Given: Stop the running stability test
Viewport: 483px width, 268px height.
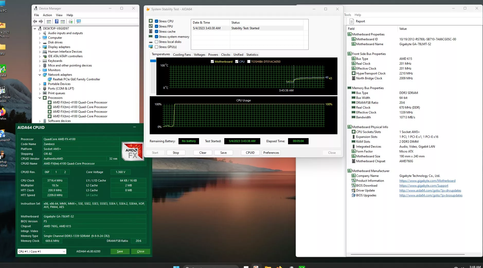Looking at the screenshot, I should [x=176, y=153].
